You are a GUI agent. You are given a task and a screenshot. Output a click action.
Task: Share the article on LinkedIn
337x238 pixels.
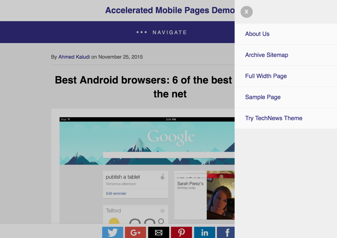pyautogui.click(x=204, y=232)
